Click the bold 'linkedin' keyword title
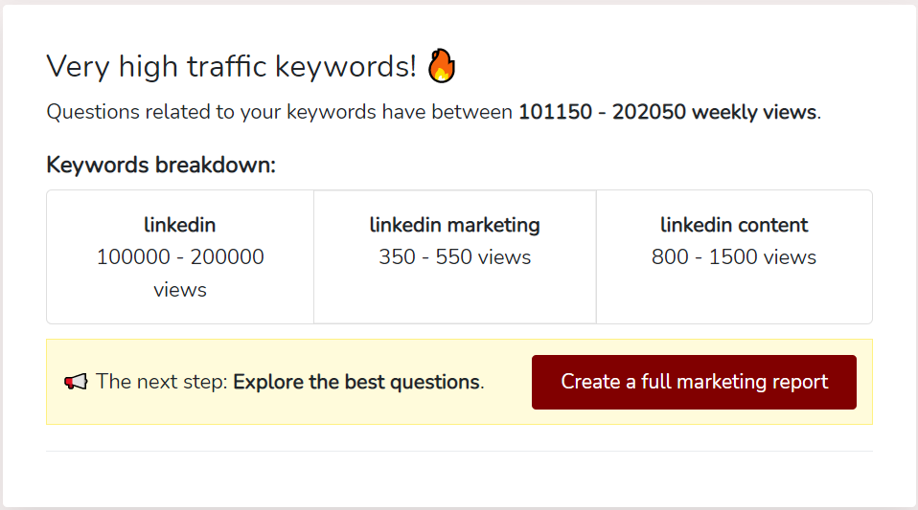This screenshot has width=918, height=510. tap(180, 225)
